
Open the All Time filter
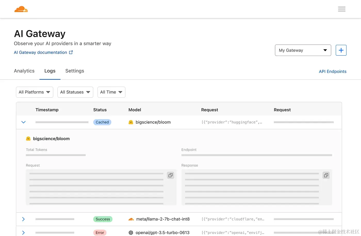coord(111,92)
